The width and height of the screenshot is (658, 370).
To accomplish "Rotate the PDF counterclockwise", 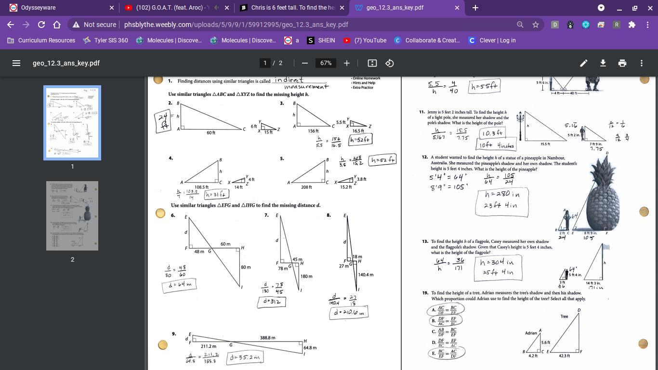I will coord(390,63).
